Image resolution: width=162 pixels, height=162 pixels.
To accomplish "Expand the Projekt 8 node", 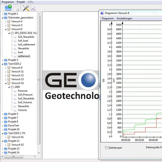I will [x=3, y=122].
